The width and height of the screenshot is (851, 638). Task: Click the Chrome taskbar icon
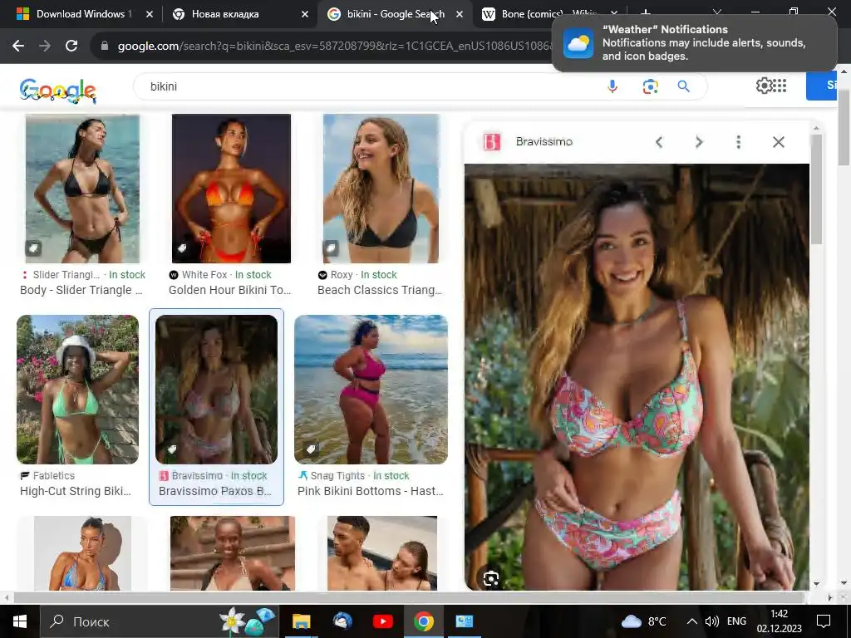click(424, 621)
